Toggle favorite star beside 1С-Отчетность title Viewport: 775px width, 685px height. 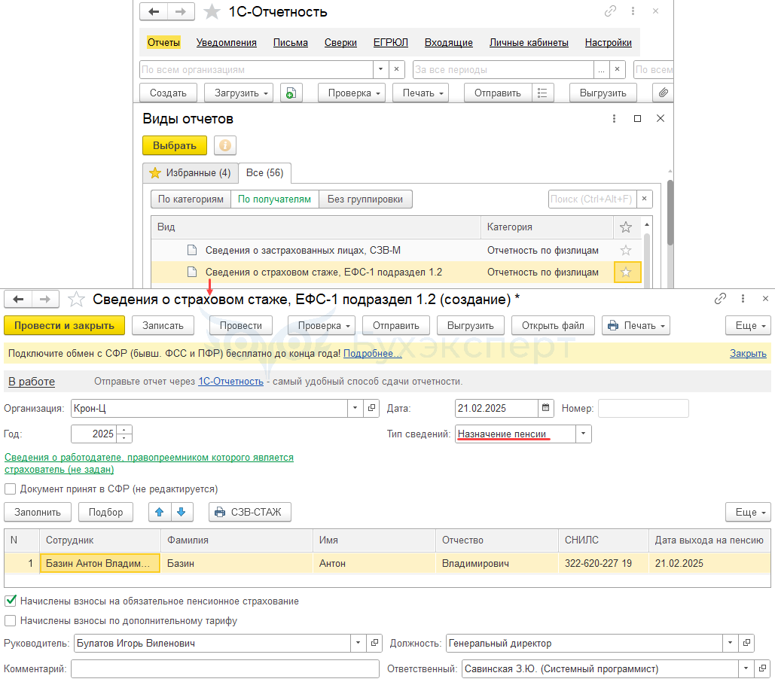tap(212, 11)
